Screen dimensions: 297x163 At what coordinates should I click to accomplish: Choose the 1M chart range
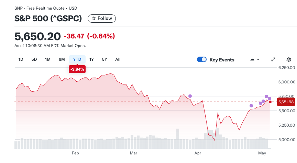pos(48,59)
